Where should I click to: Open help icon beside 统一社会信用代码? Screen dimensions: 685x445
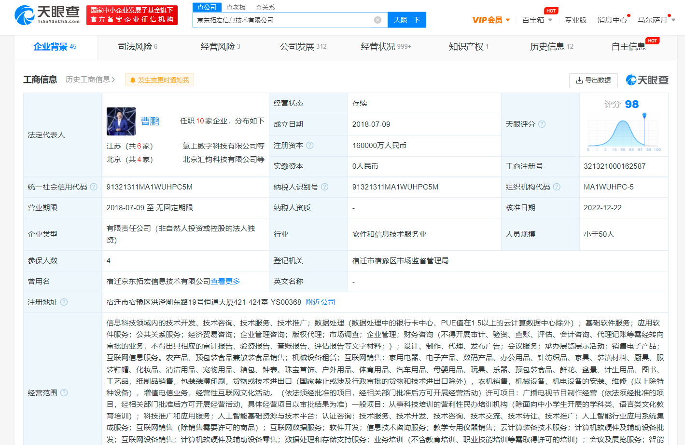click(x=94, y=187)
